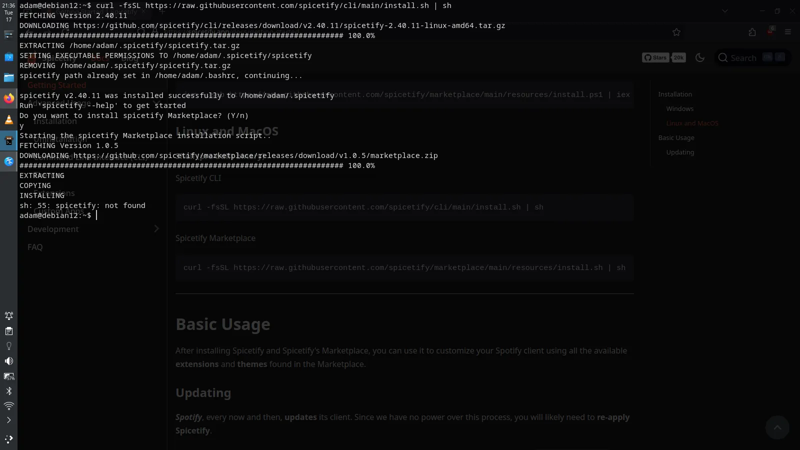This screenshot has height=450, width=800.
Task: Jump to Windows in the page contents
Action: 679,108
